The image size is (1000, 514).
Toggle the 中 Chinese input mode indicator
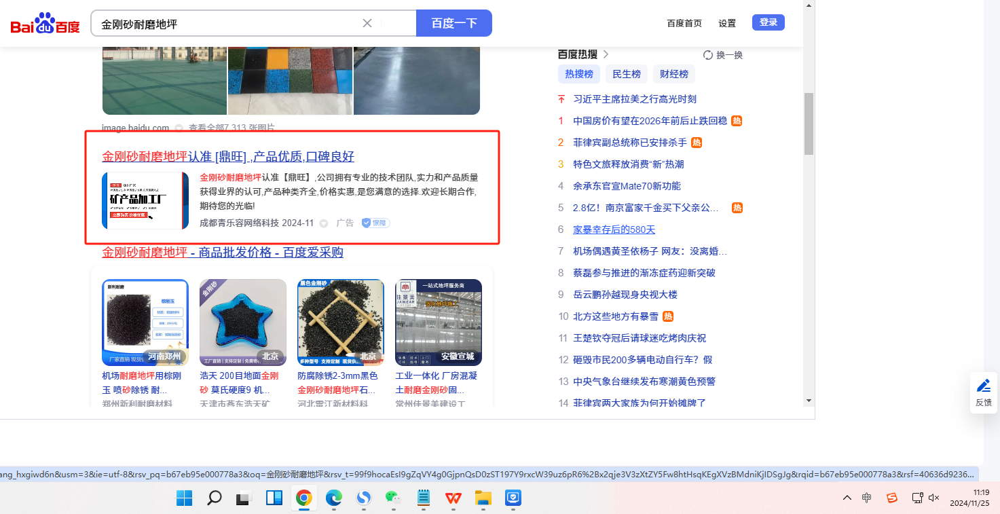[867, 498]
